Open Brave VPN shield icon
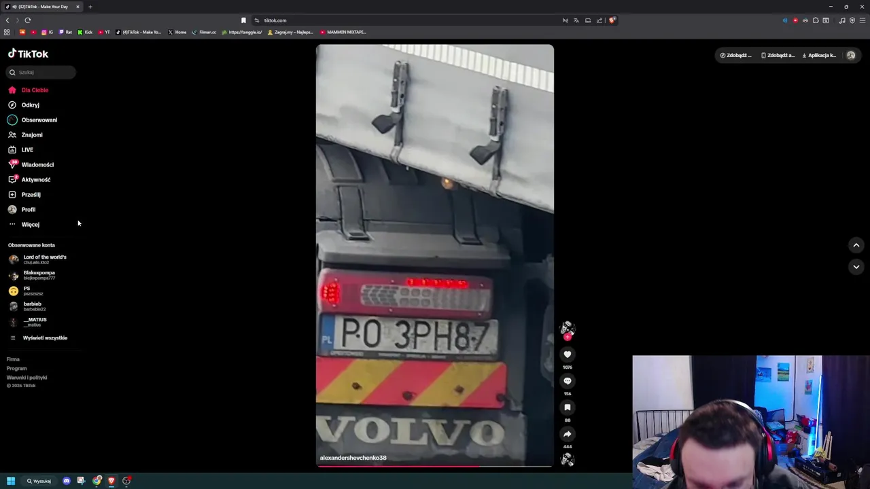Viewport: 870px width, 489px height. point(852,20)
